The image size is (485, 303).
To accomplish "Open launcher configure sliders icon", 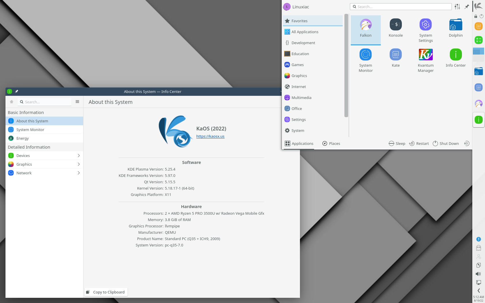I will (x=457, y=7).
